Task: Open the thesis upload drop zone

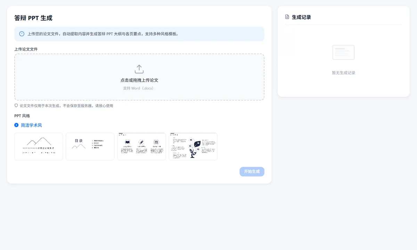Action: point(139,77)
